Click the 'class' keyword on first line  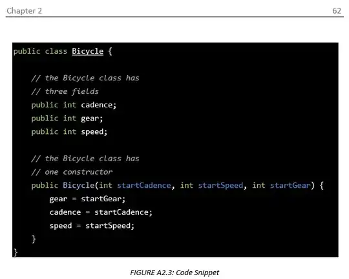56,51
